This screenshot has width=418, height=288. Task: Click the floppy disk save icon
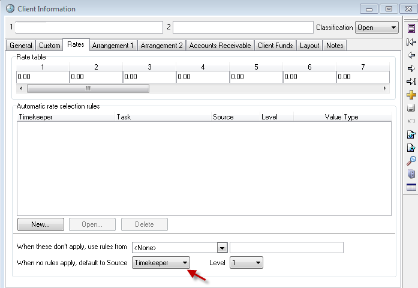[411, 108]
